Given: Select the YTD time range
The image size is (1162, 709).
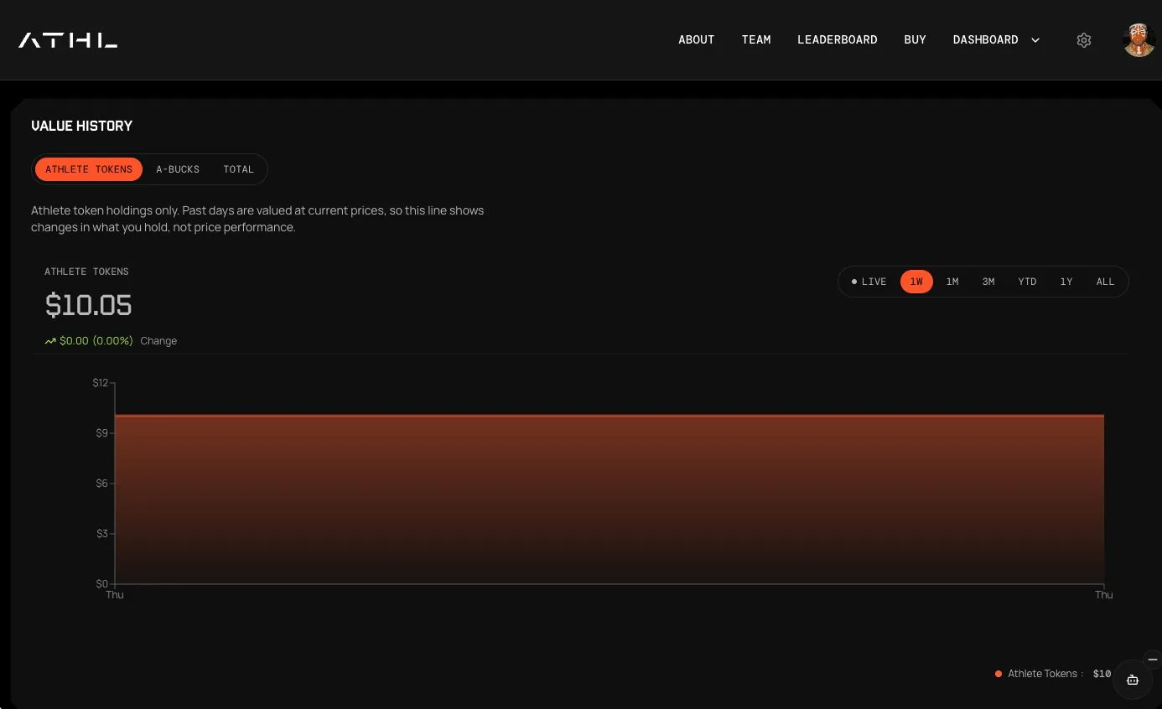Looking at the screenshot, I should tap(1028, 282).
